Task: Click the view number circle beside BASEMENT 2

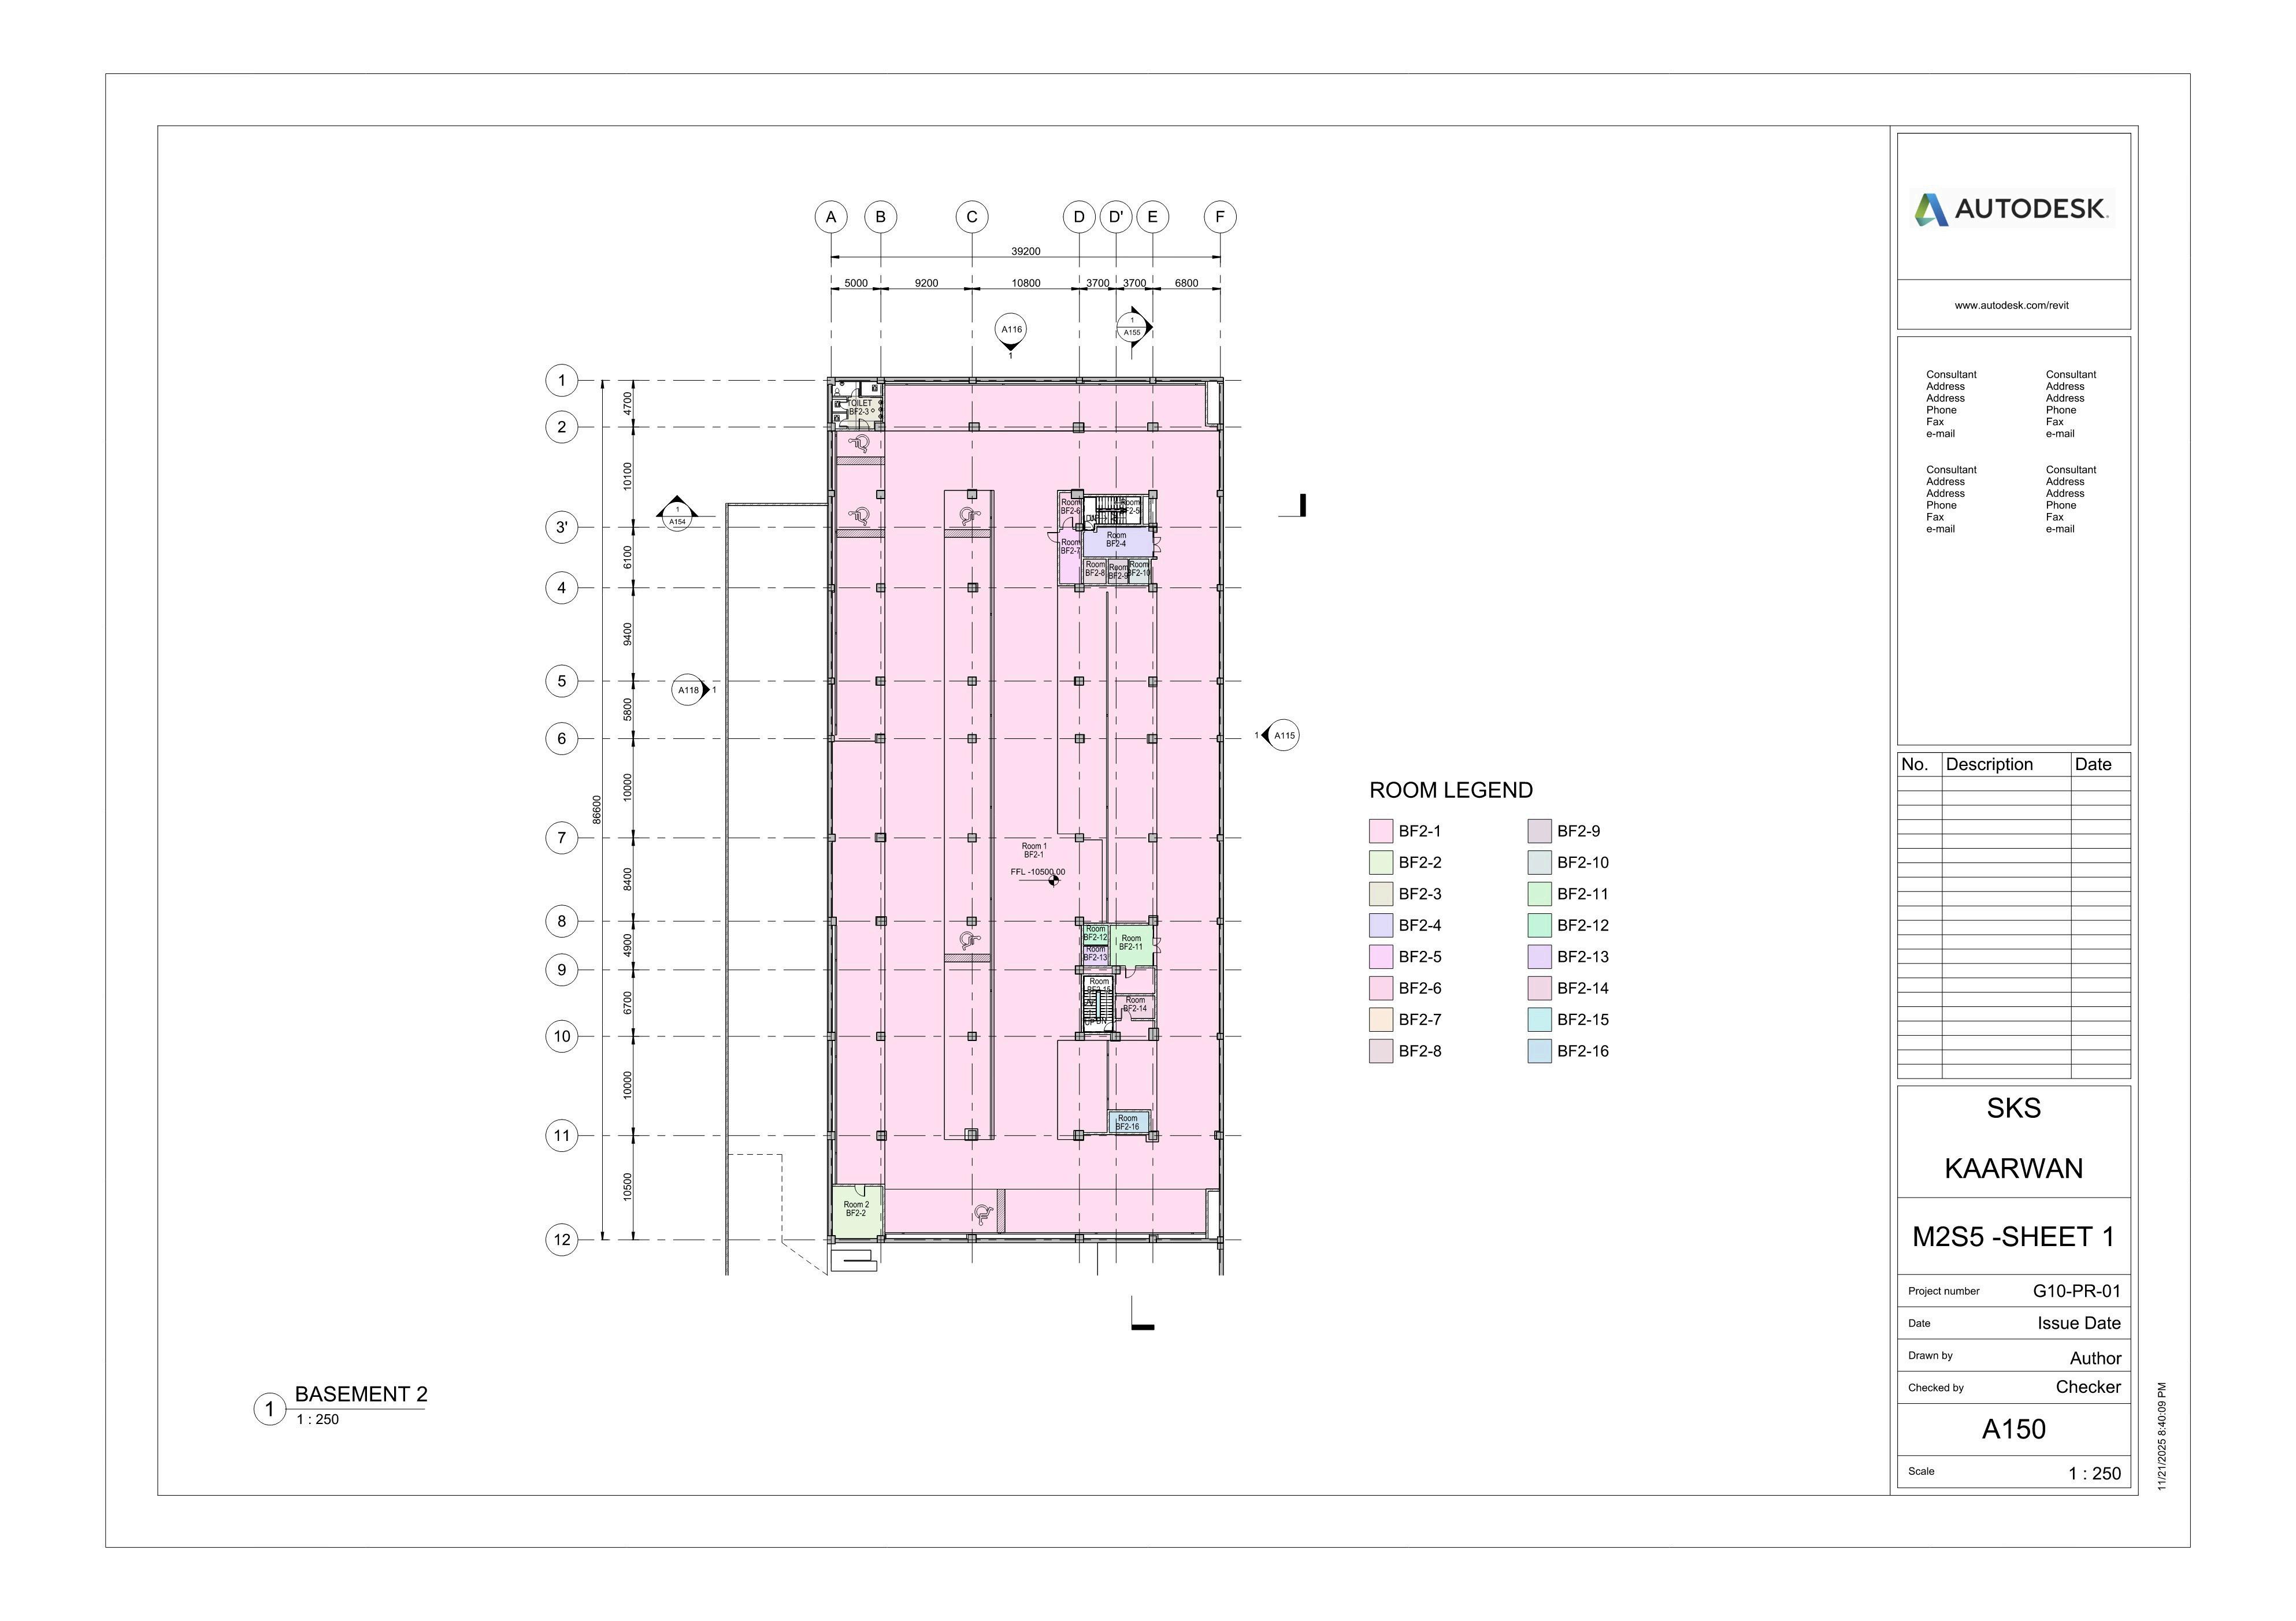Action: click(x=269, y=1409)
